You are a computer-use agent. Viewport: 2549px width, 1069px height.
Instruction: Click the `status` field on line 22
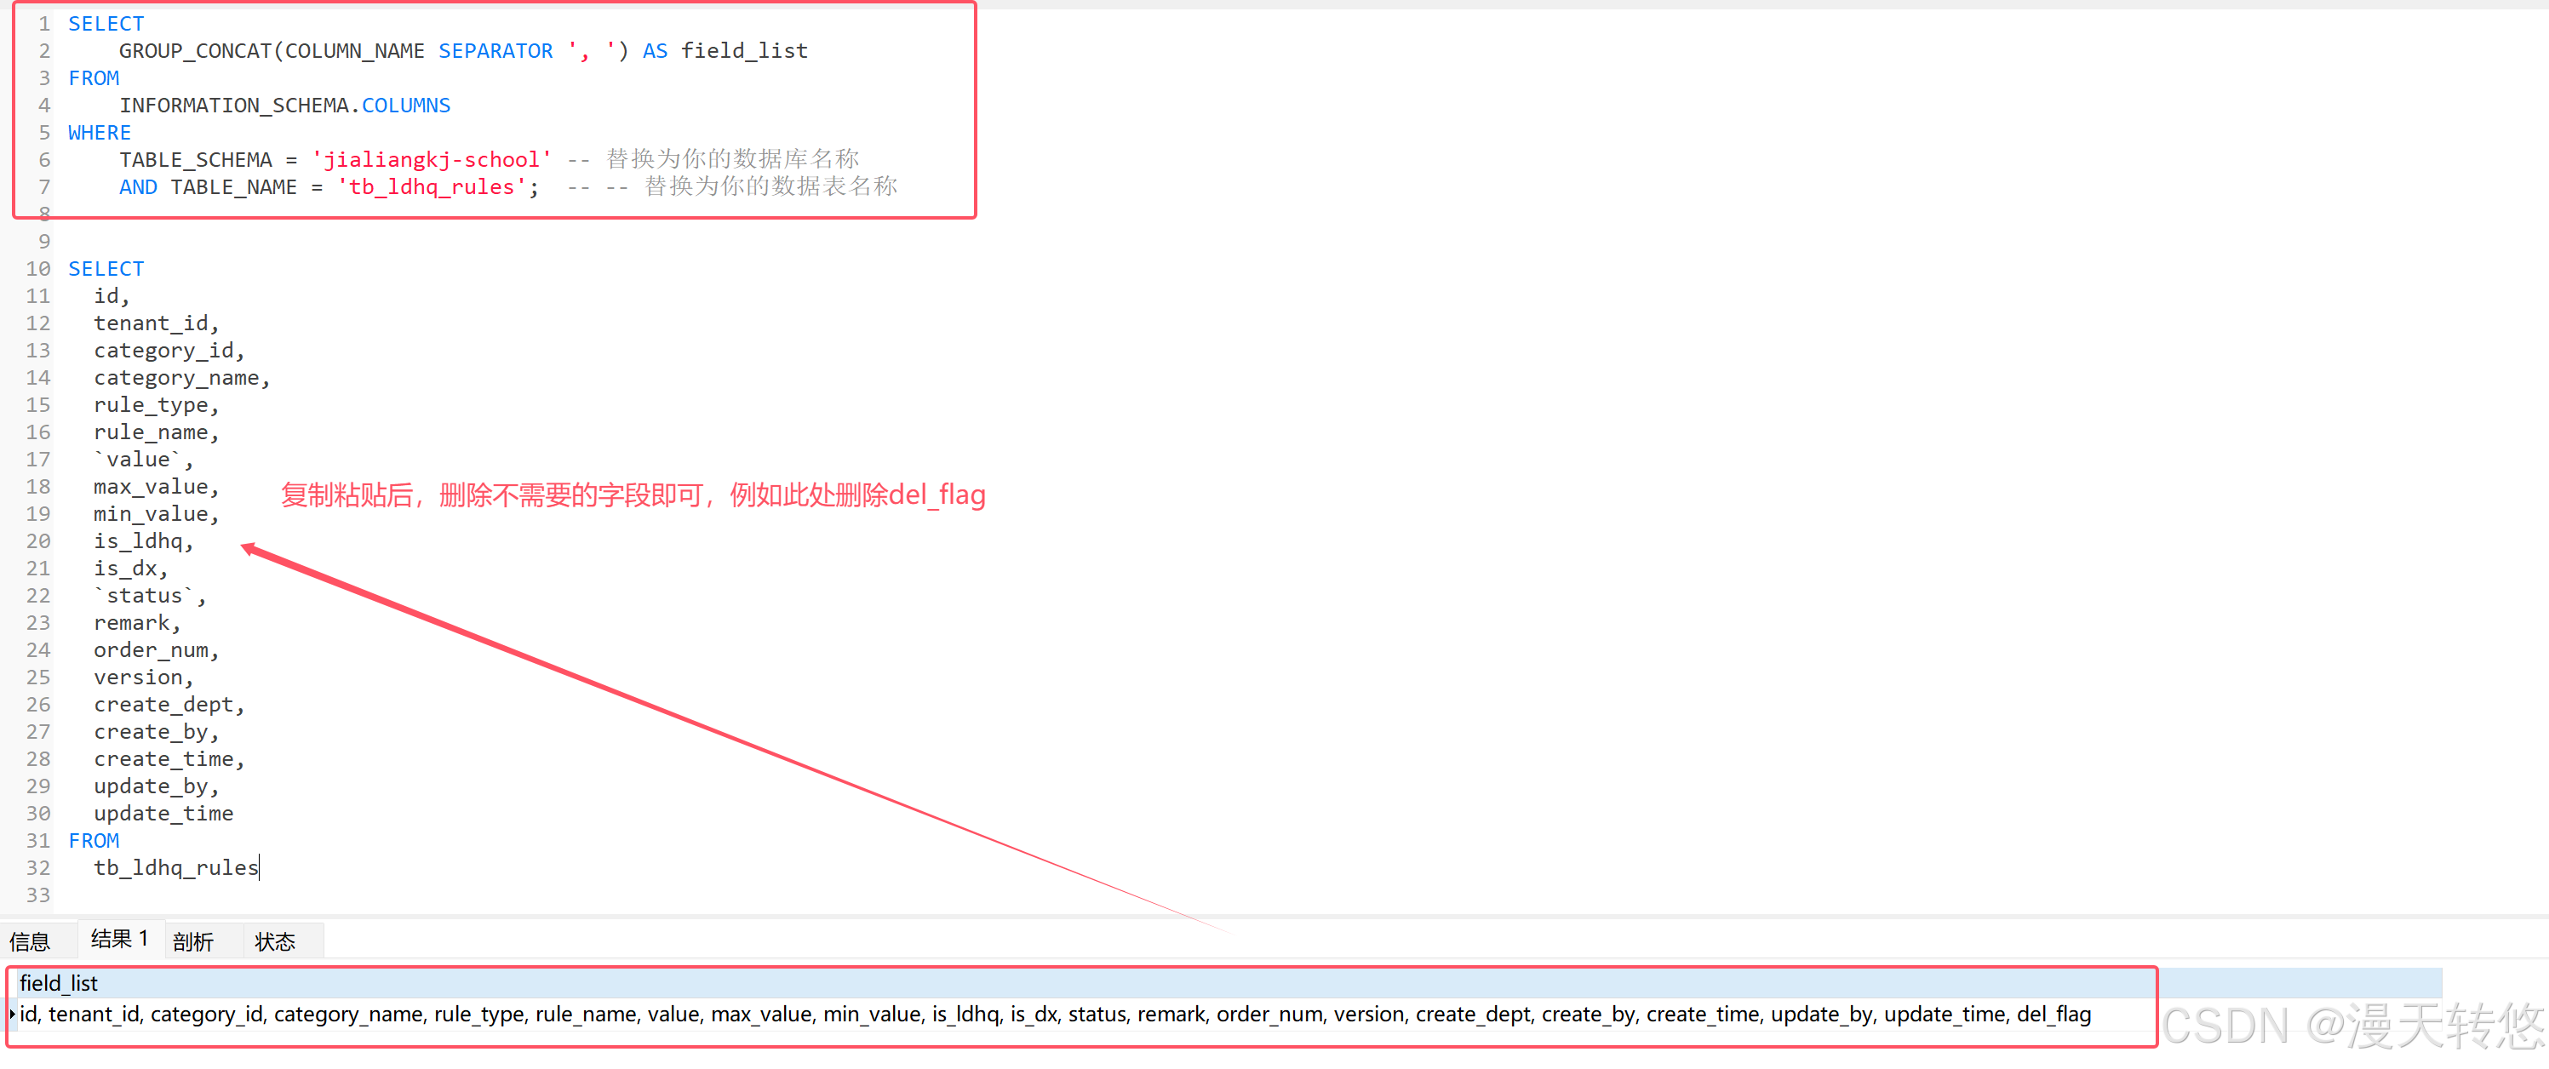(x=144, y=595)
